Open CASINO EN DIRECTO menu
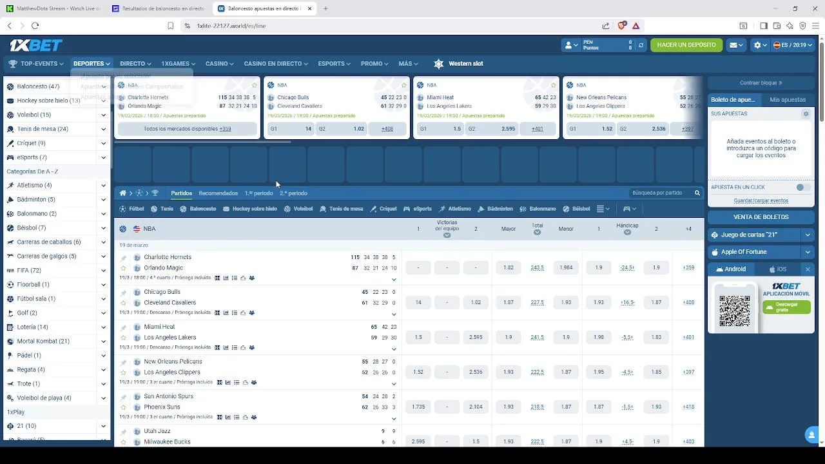Image resolution: width=825 pixels, height=464 pixels. tap(276, 64)
